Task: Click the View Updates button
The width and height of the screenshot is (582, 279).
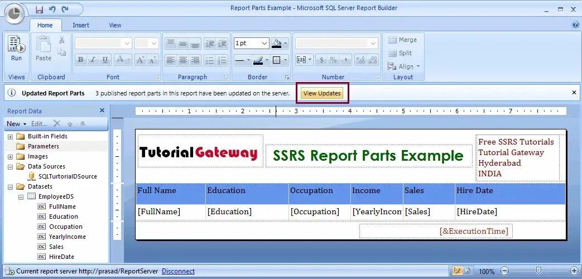Action: tap(322, 94)
